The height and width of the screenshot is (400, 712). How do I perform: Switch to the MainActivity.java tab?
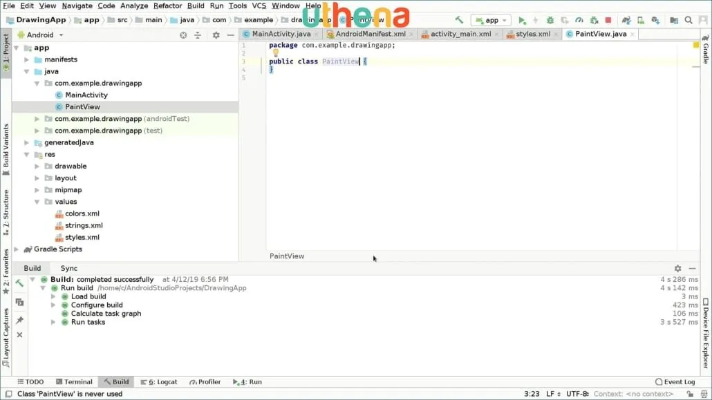coord(281,34)
